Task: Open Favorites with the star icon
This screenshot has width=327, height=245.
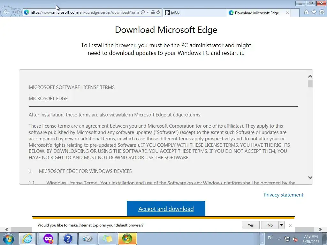Action: coord(314,12)
